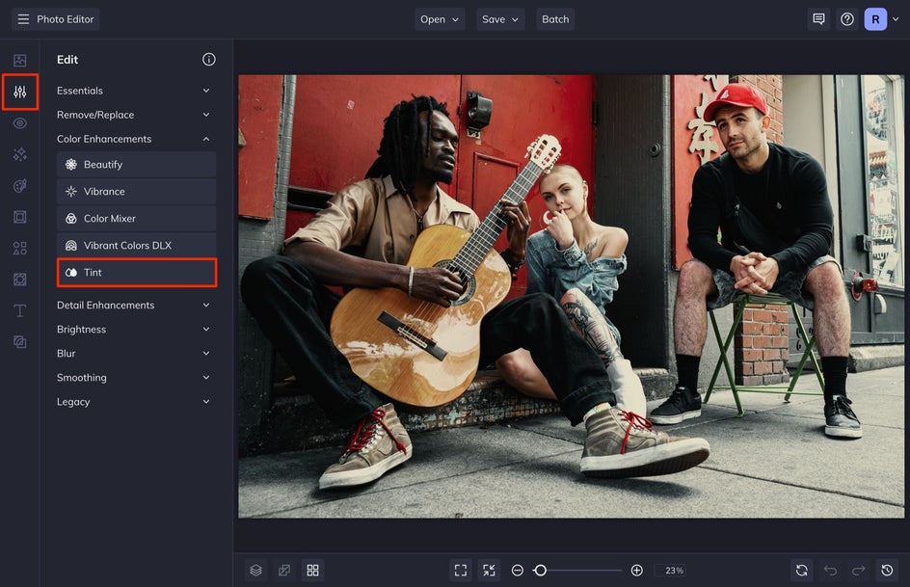The width and height of the screenshot is (910, 587).
Task: Zoom out with the minus icon
Action: 518,571
